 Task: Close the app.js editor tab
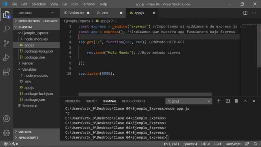click(x=154, y=13)
